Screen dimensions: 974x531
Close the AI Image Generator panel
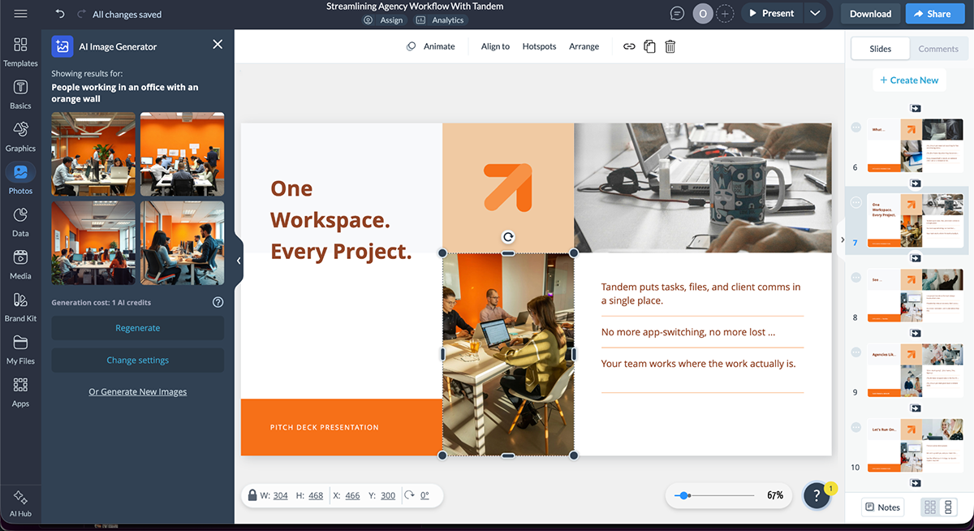[218, 45]
